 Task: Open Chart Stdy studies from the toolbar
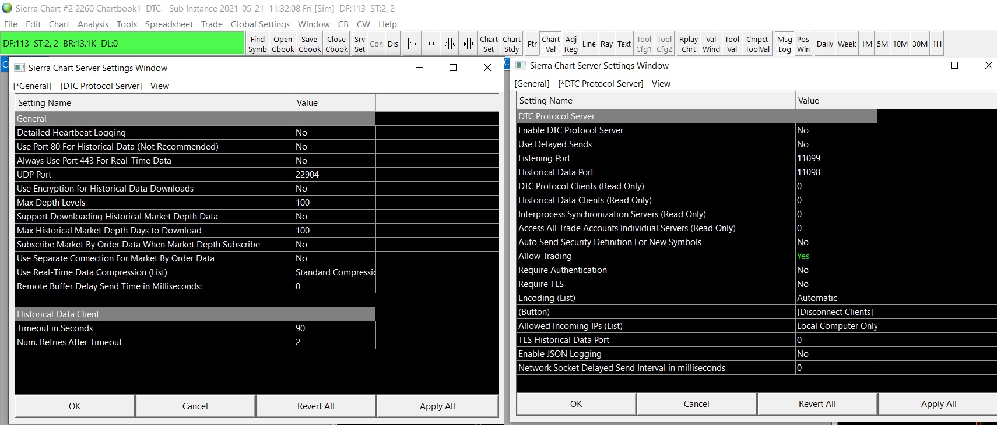[x=511, y=44]
